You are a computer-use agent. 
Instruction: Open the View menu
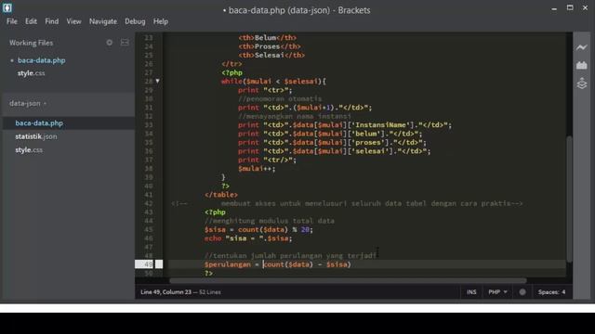73,21
